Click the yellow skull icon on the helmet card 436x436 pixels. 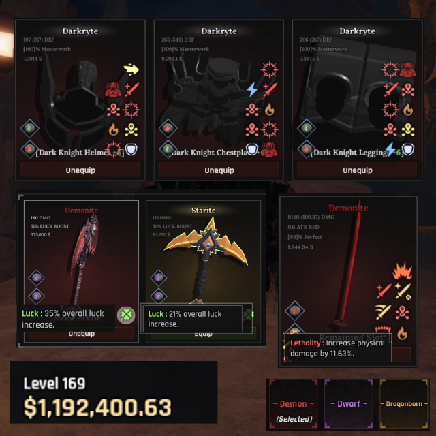pyautogui.click(x=131, y=129)
